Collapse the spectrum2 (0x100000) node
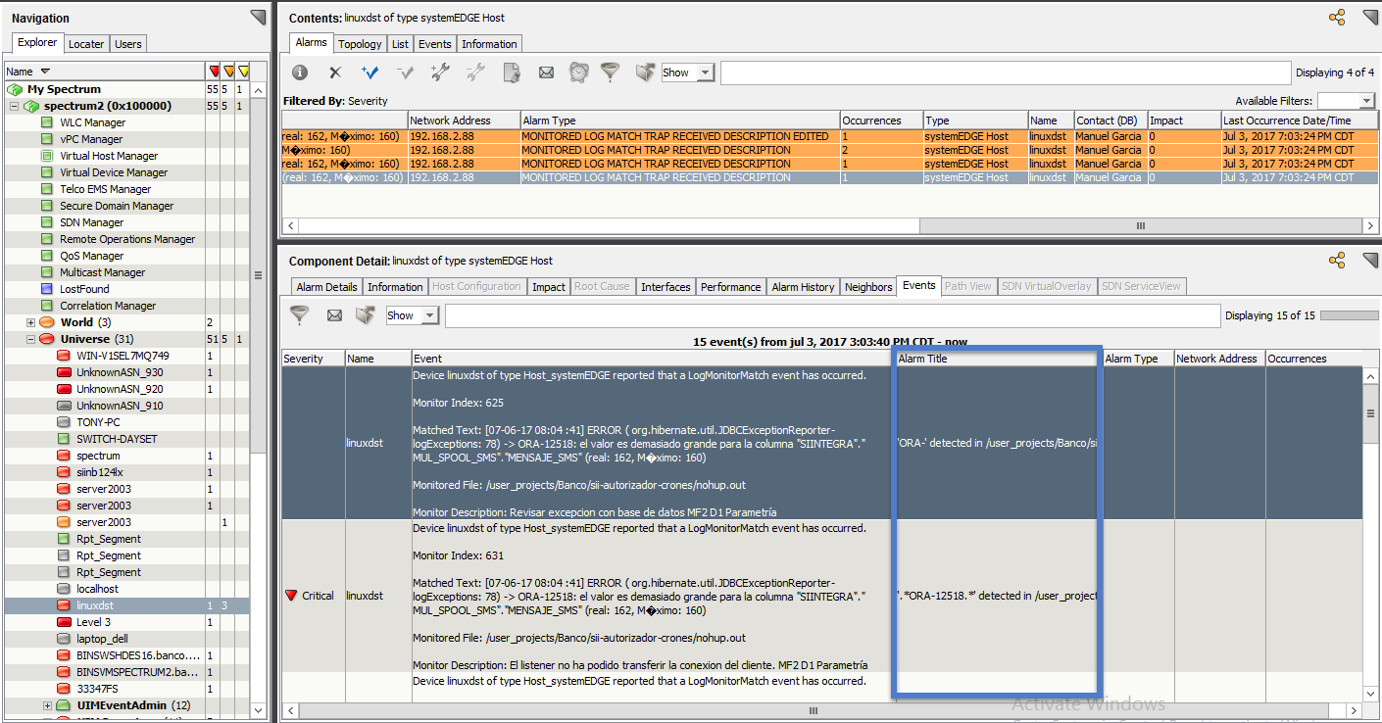This screenshot has height=723, width=1382. (14, 106)
